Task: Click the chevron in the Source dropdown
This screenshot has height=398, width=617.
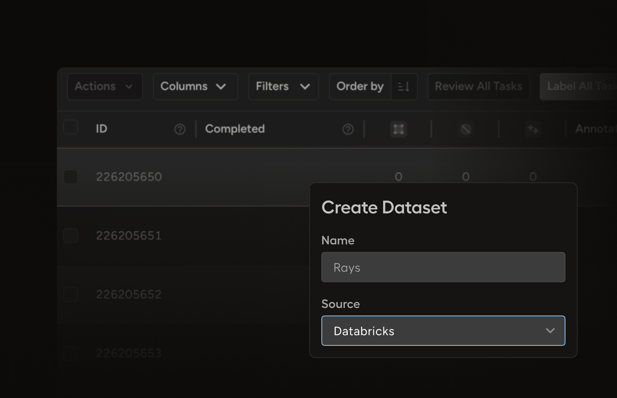Action: (550, 331)
